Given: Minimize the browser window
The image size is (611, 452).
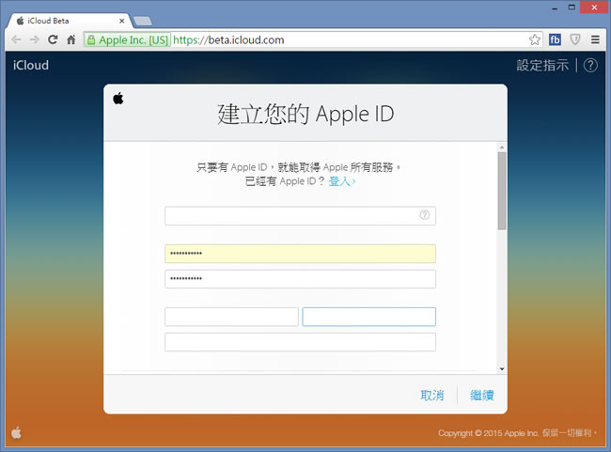Looking at the screenshot, I should (x=555, y=8).
